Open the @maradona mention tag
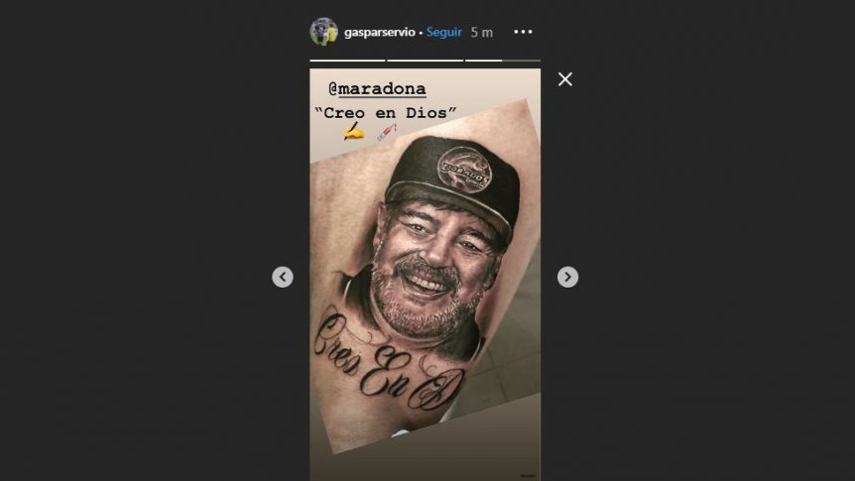855x481 pixels. point(377,89)
